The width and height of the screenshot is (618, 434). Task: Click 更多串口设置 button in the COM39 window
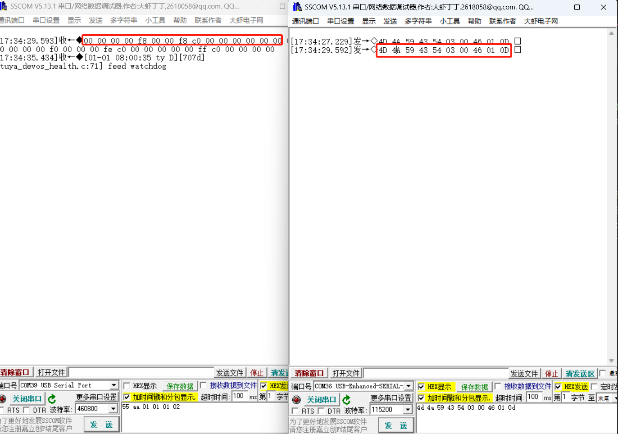point(96,397)
